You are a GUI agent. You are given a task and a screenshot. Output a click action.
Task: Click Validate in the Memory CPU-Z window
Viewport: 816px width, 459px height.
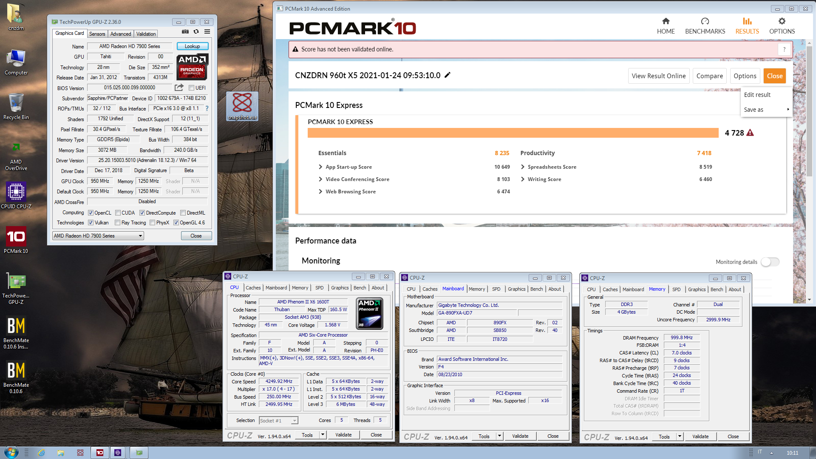700,436
